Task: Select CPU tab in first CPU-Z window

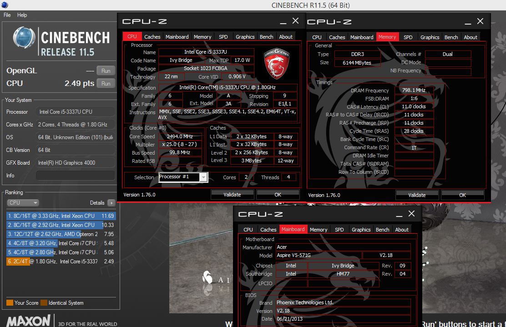Action: 132,36
